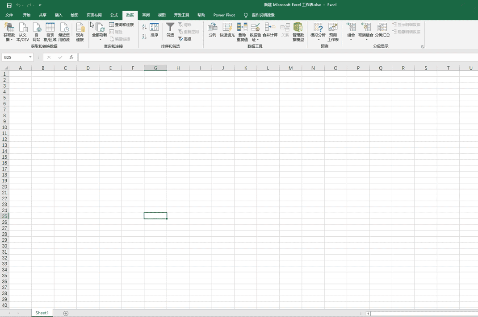
Task: Open 管理数据模型 data model icon
Action: point(298,27)
